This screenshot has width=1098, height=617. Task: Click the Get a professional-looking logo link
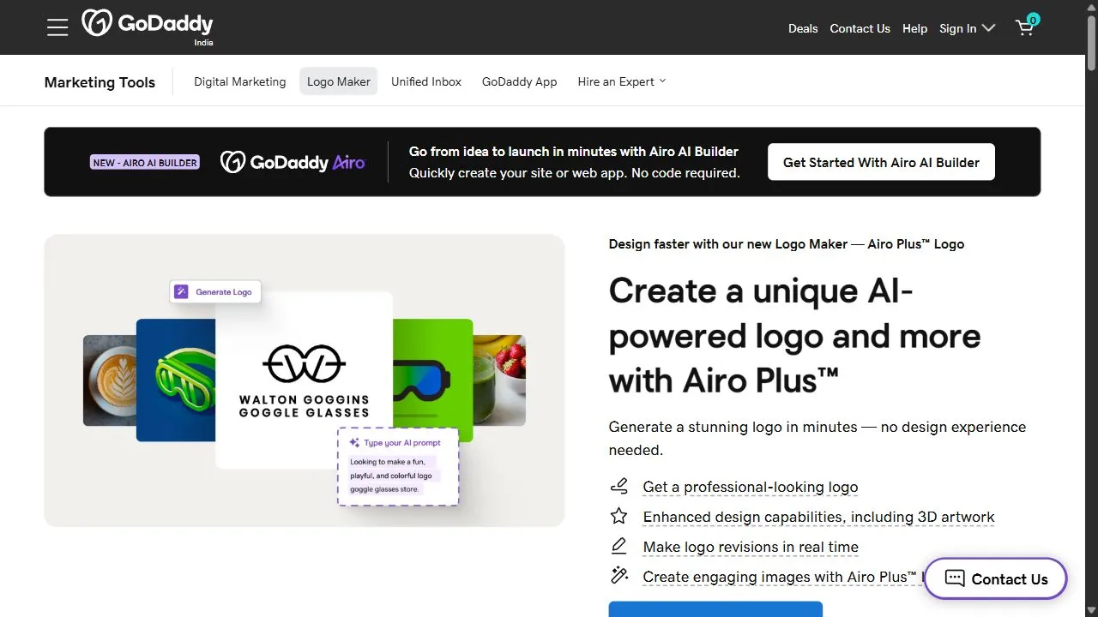[751, 487]
